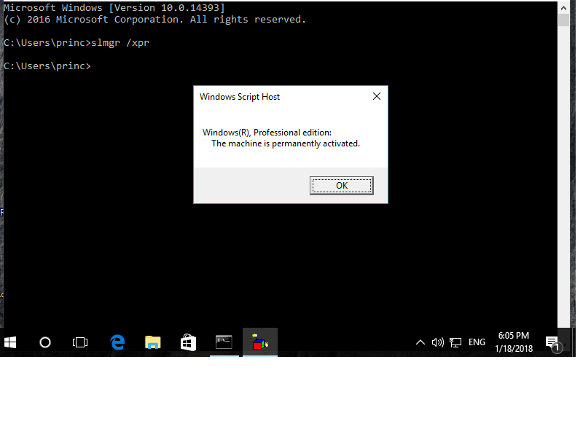This screenshot has width=583, height=437.
Task: Switch to the Command Prompt taskbar icon
Action: click(224, 342)
